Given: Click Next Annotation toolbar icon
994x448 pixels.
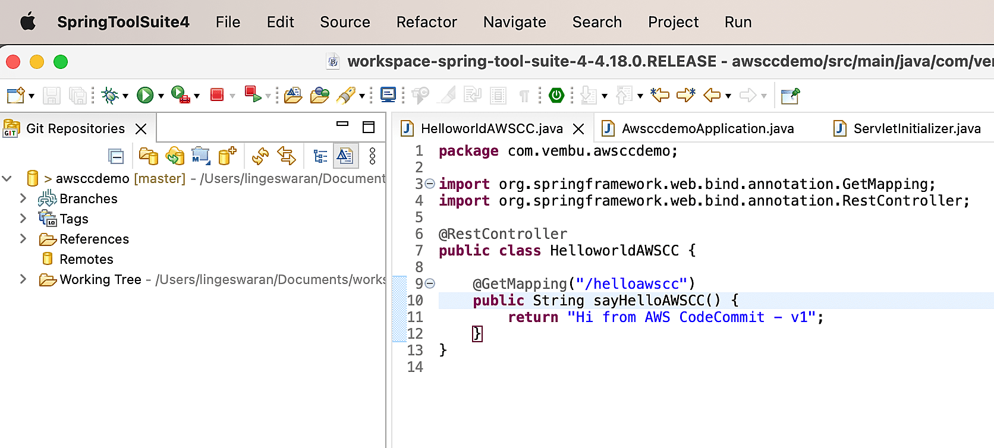Looking at the screenshot, I should point(589,95).
